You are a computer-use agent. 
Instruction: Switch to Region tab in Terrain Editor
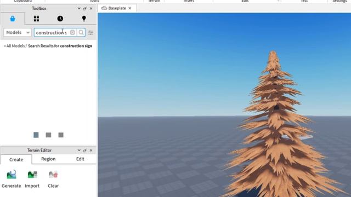click(x=48, y=159)
